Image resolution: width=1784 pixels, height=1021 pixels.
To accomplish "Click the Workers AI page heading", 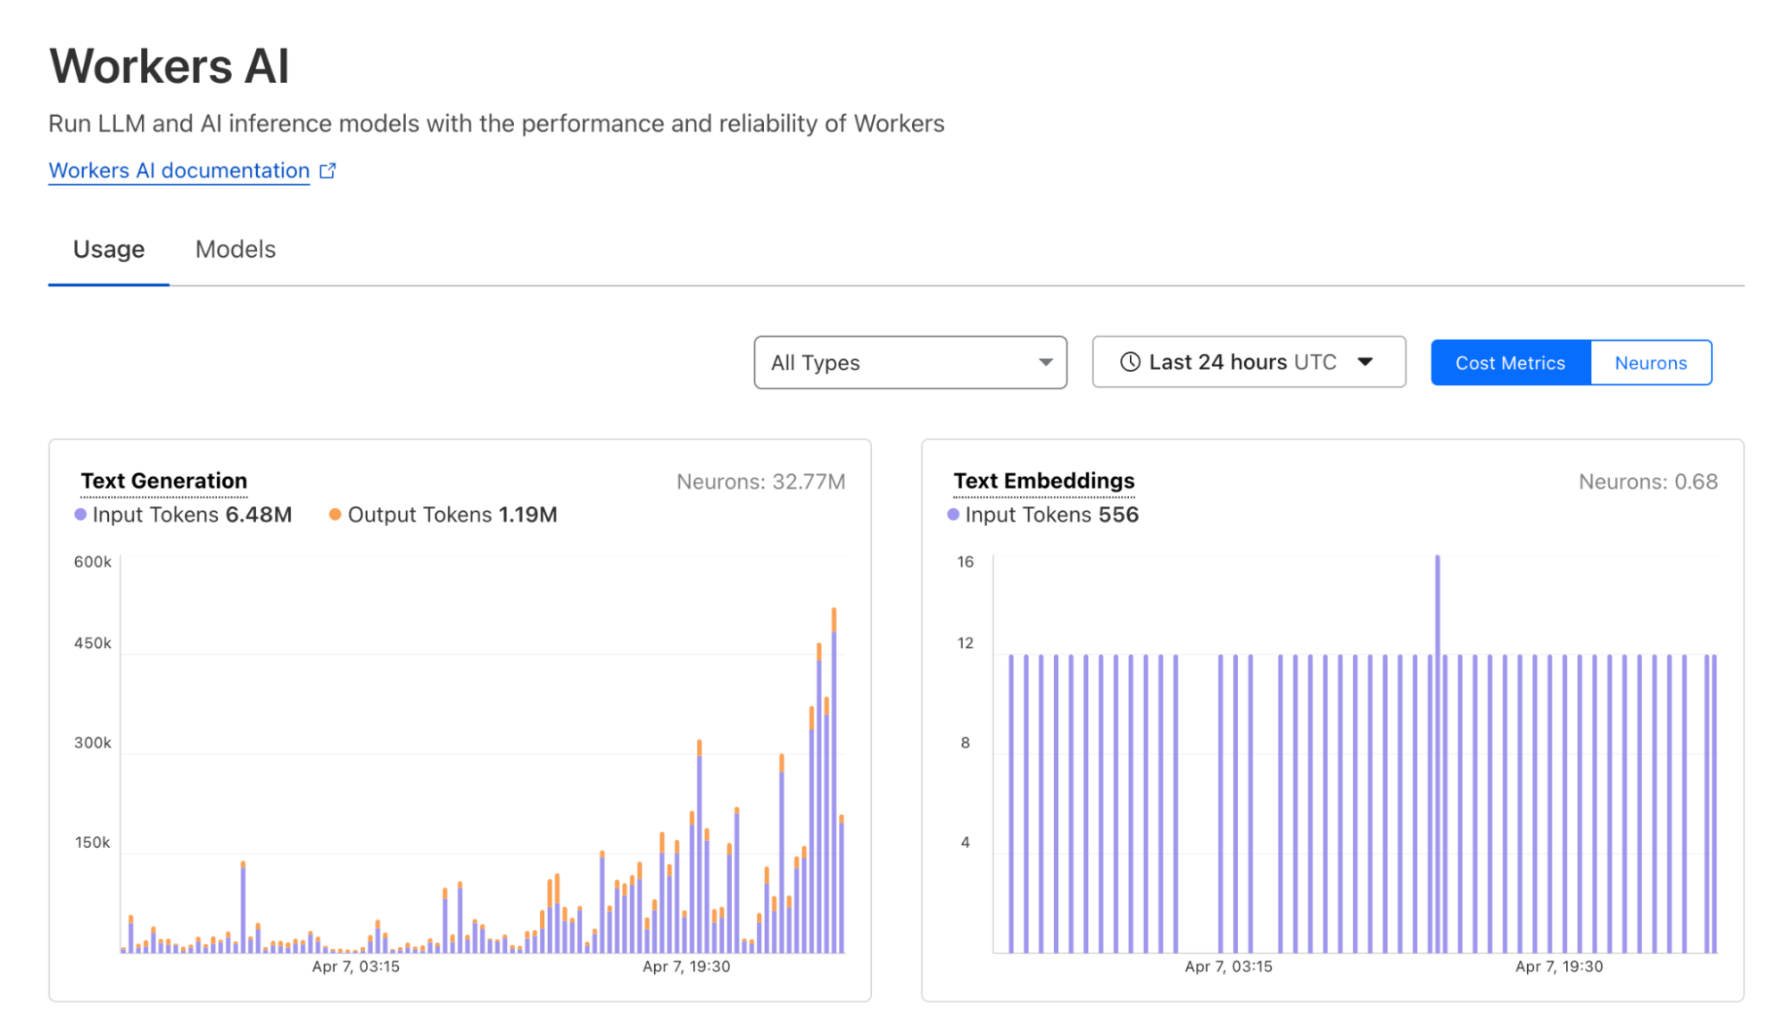I will (x=170, y=66).
